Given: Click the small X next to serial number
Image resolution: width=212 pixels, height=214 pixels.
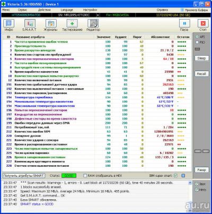Looking at the screenshot, I should click(x=98, y=15).
